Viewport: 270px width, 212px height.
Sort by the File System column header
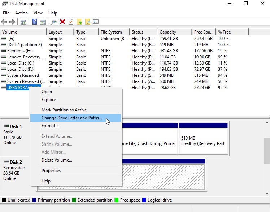coord(111,32)
